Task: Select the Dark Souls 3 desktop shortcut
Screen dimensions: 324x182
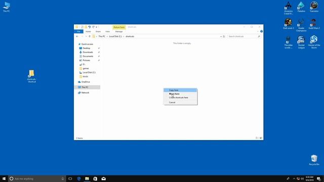Action: (x=288, y=24)
